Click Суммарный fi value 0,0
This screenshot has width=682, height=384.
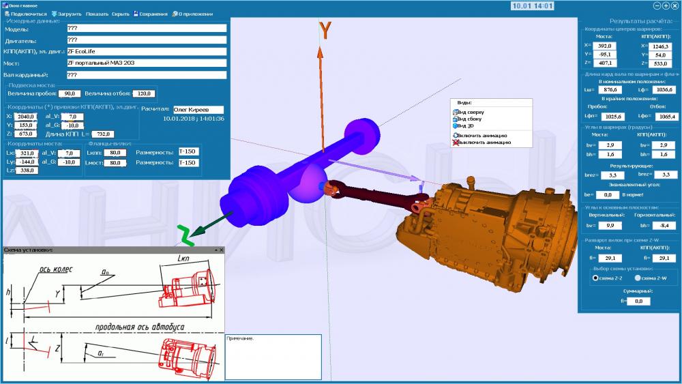638,301
